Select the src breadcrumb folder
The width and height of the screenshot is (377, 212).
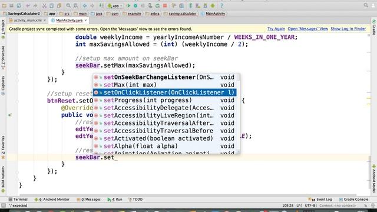click(x=64, y=14)
